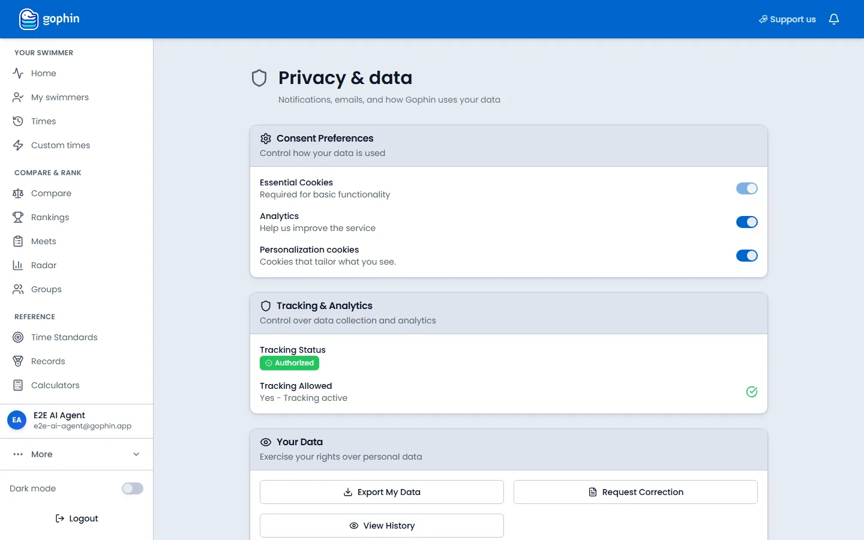Click the Authorized status badge
This screenshot has height=540, width=864.
pos(289,363)
